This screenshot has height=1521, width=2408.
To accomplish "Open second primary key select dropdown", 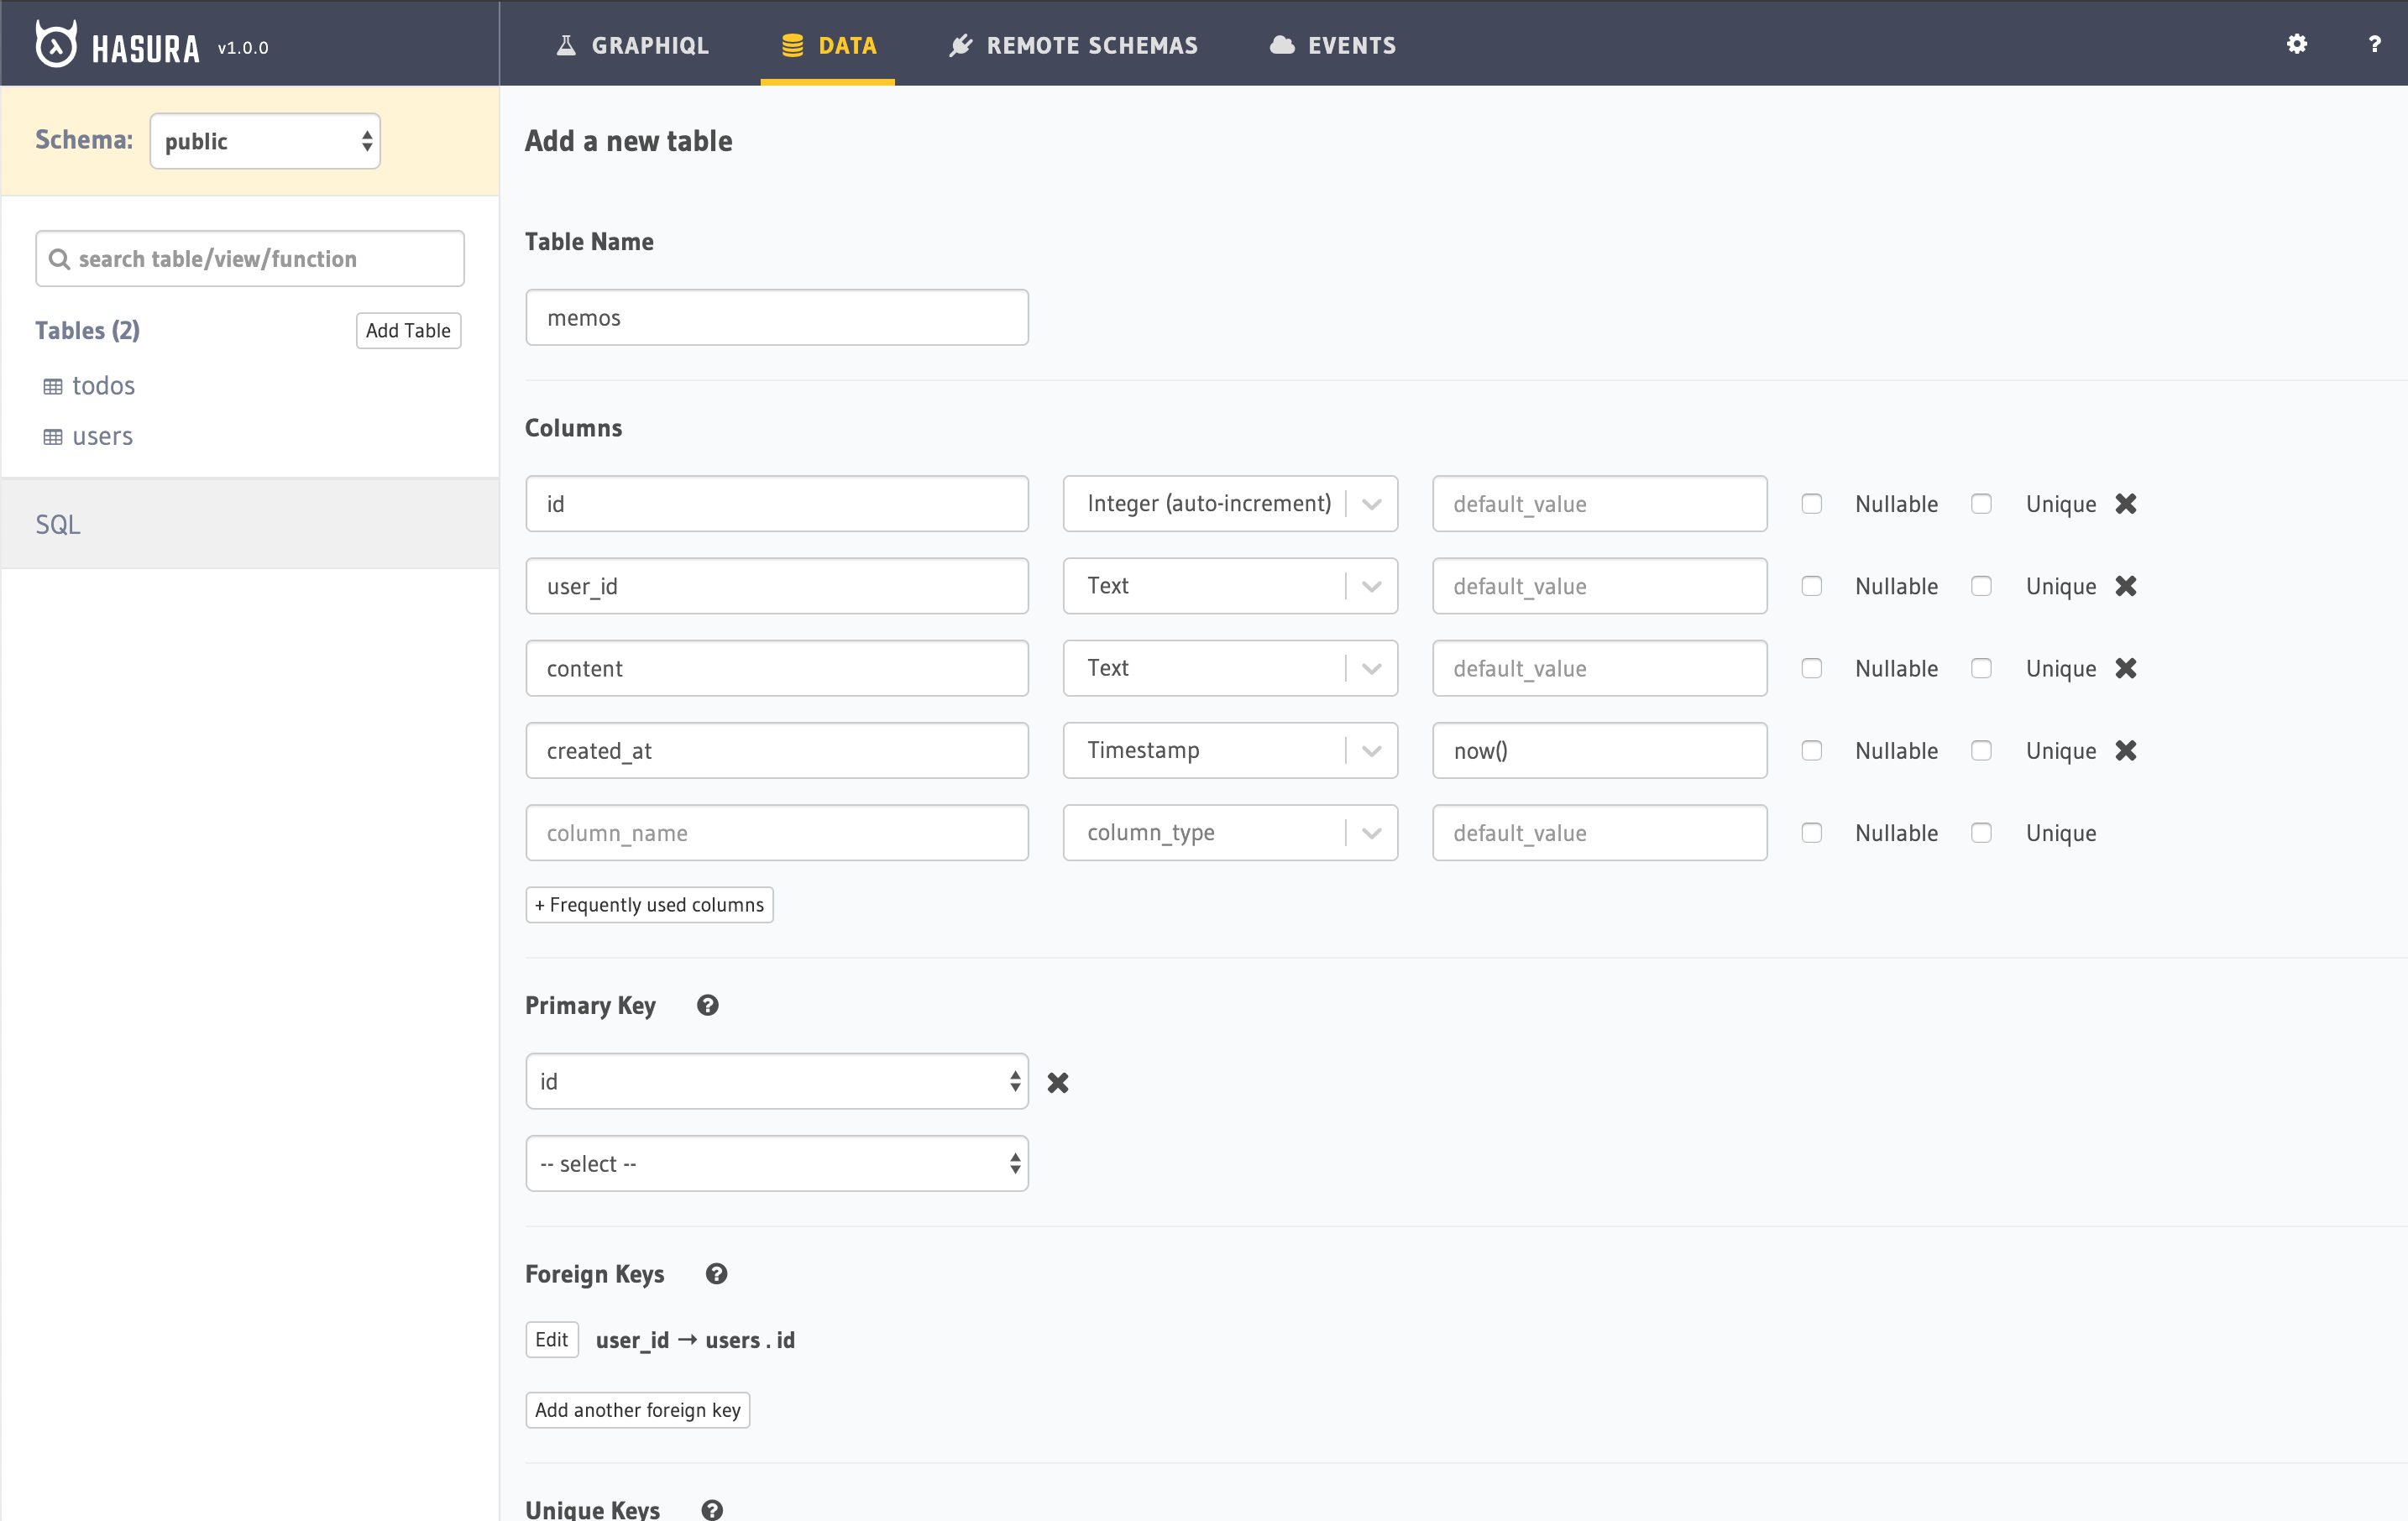I will (777, 1163).
